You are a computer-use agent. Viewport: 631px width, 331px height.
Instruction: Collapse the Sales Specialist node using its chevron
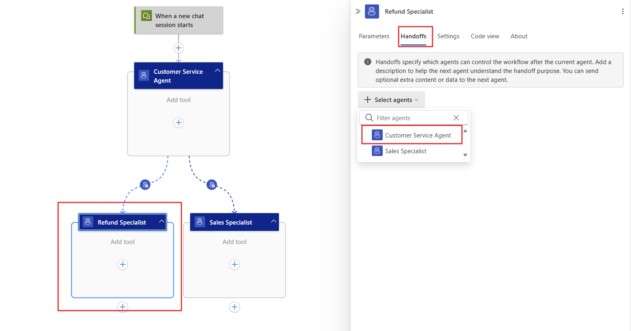click(x=274, y=222)
